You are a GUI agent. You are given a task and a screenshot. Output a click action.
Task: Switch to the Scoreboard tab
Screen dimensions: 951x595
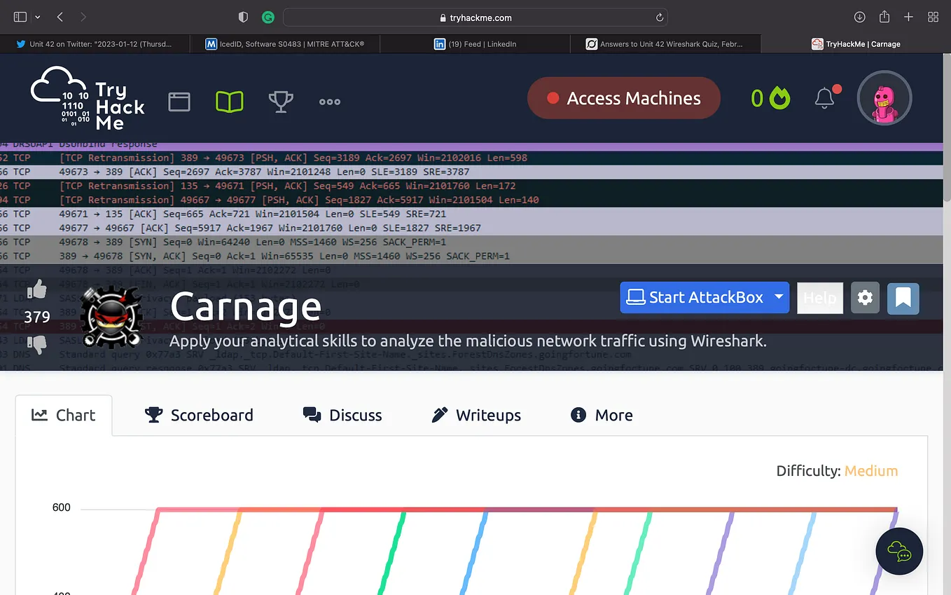click(x=200, y=415)
